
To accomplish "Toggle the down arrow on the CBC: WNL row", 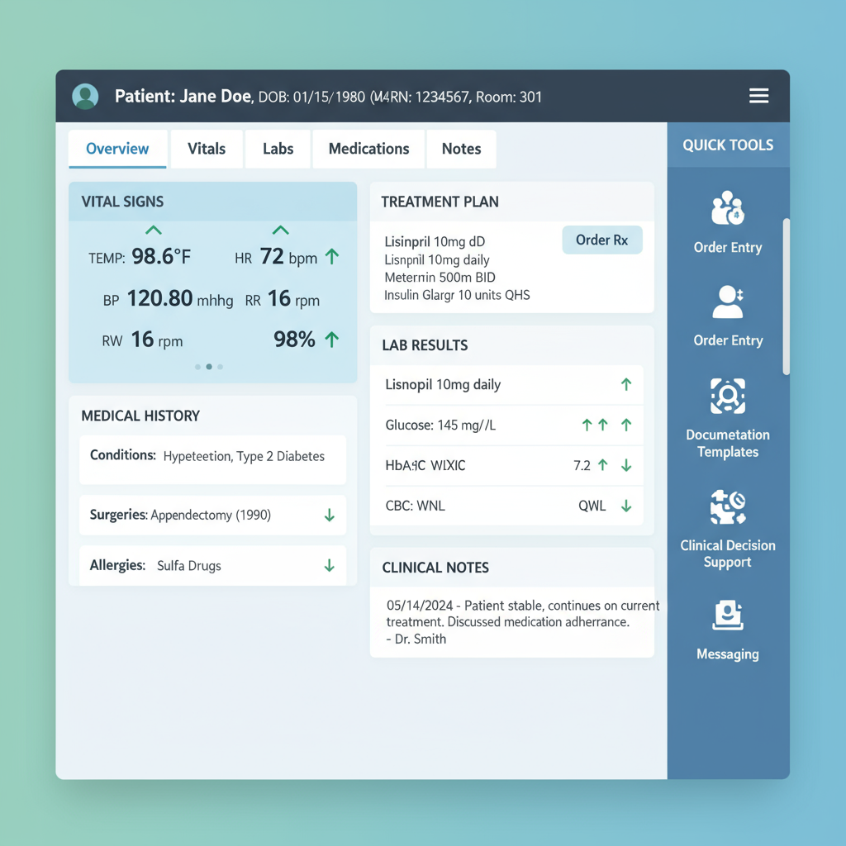I will (x=628, y=506).
